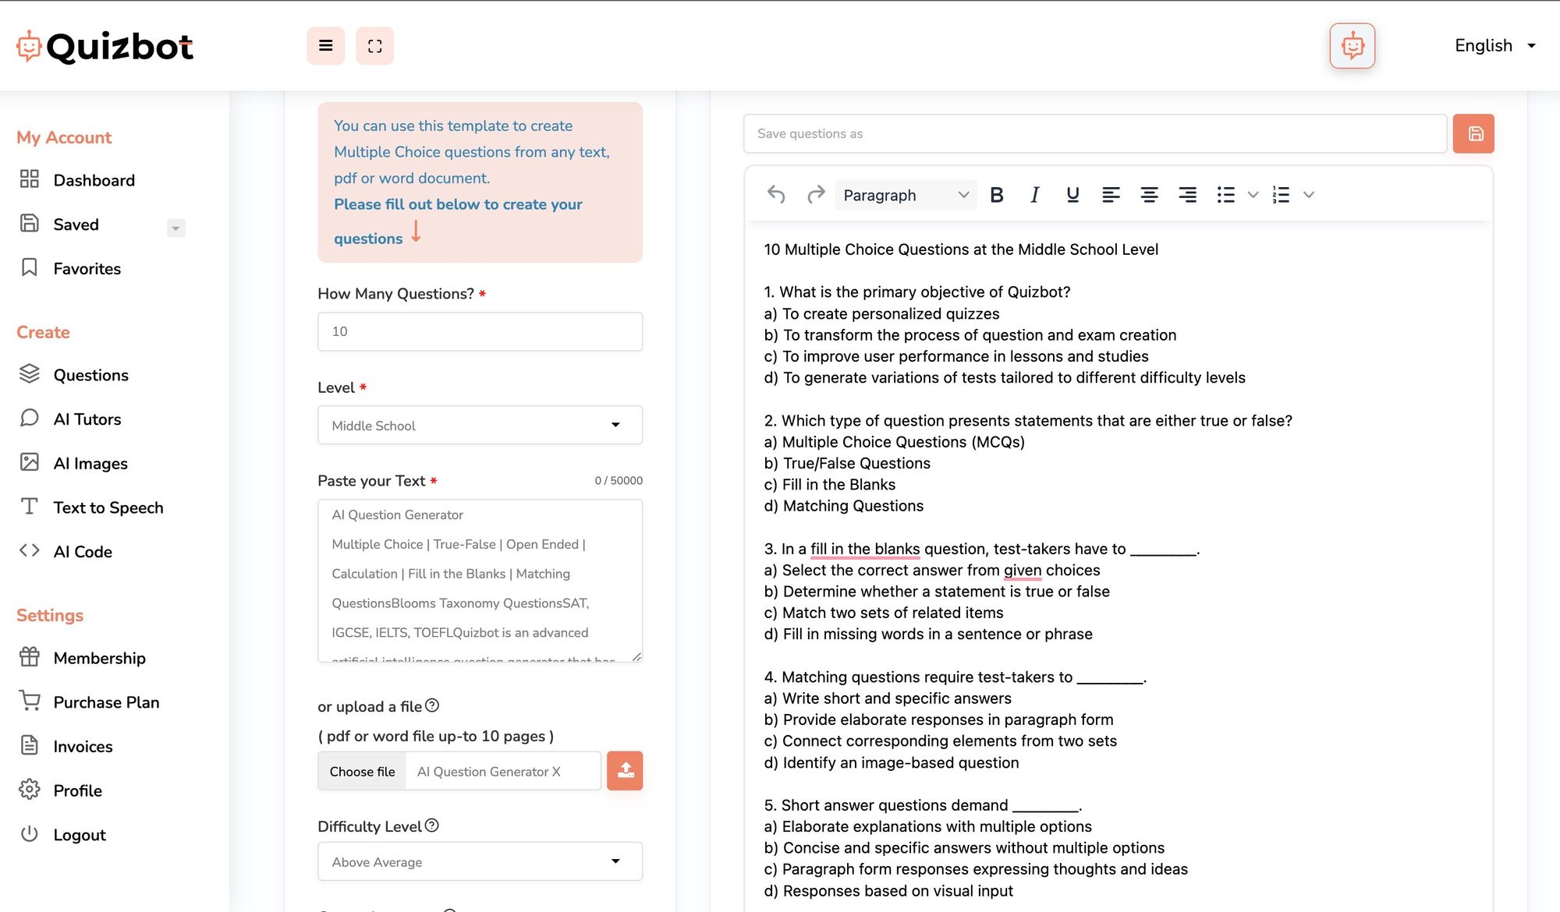Center align the text
1560x912 pixels.
pos(1149,195)
